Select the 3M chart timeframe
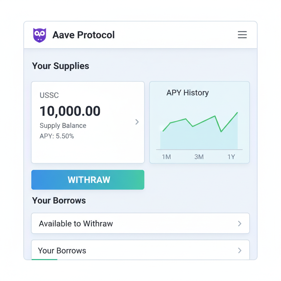The image size is (281, 281). tap(199, 157)
